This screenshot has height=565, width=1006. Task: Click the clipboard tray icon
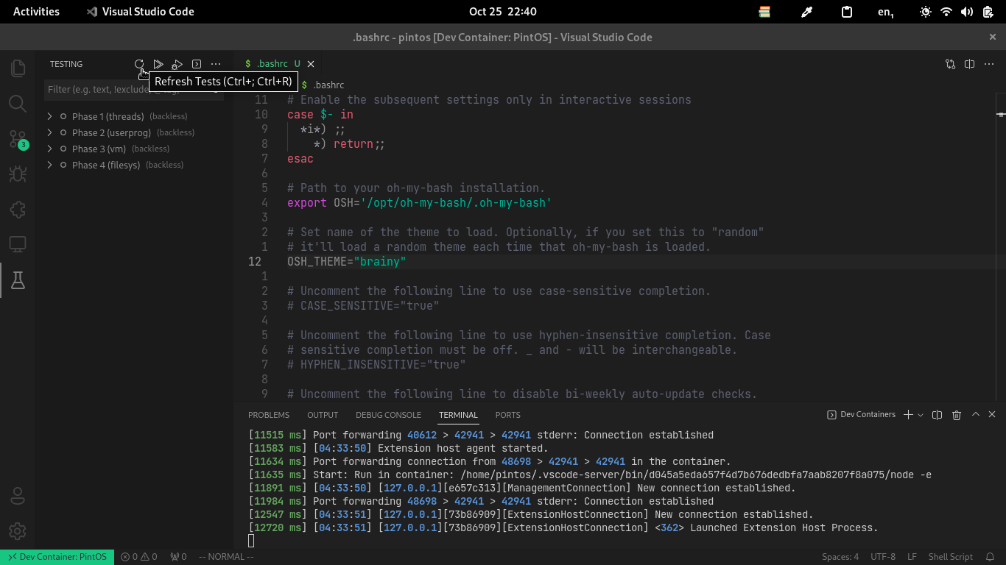click(x=847, y=12)
